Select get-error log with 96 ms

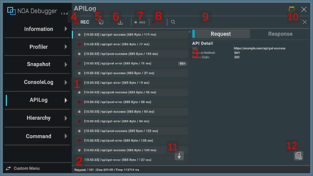(131, 121)
